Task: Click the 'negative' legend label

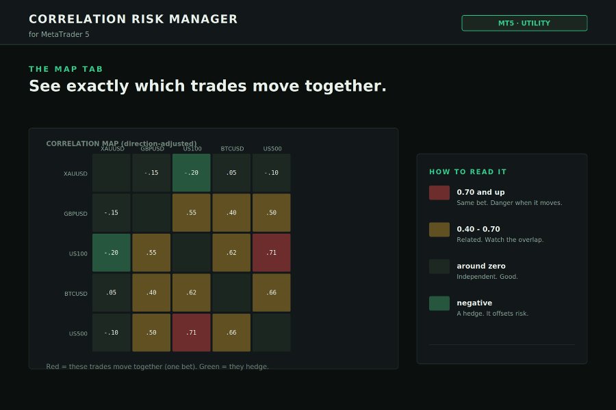Action: pyautogui.click(x=474, y=303)
